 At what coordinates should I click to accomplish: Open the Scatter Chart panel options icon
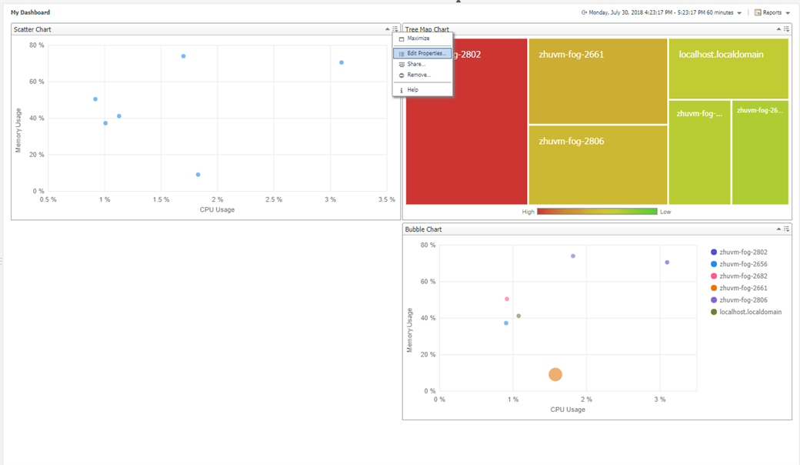pos(395,29)
